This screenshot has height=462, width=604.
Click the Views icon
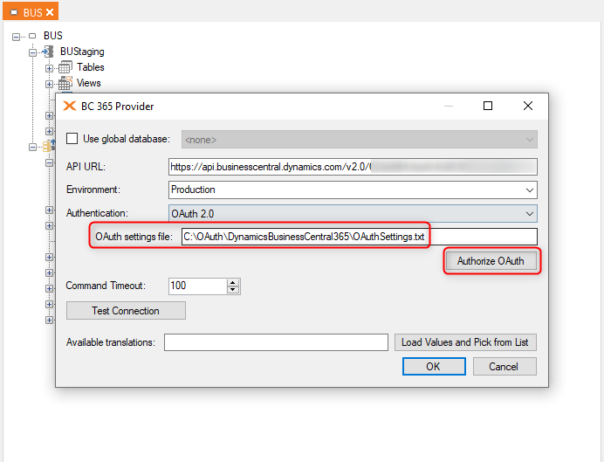coord(65,83)
